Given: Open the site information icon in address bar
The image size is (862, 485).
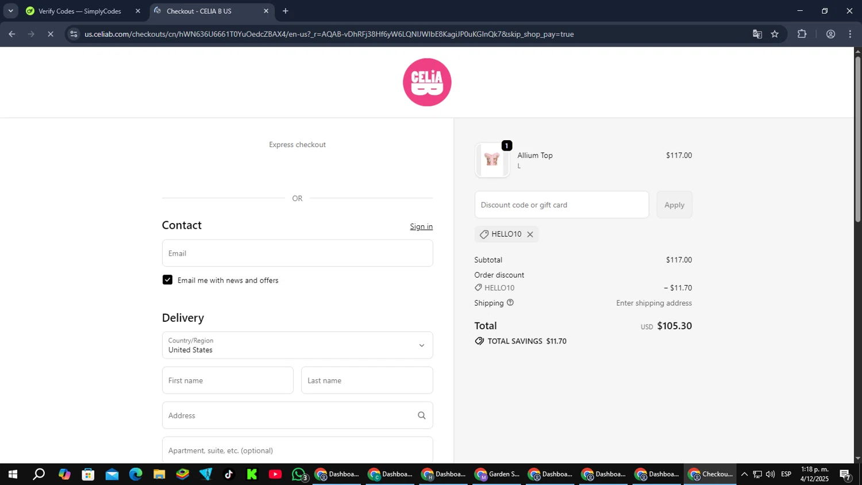Looking at the screenshot, I should click(73, 34).
